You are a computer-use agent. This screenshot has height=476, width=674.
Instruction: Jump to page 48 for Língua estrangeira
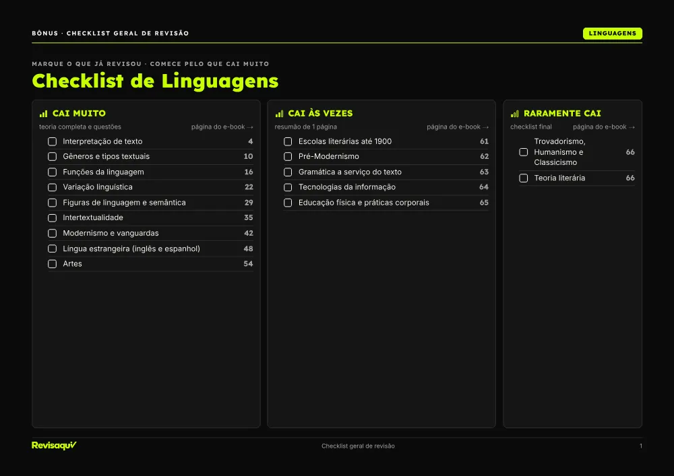coord(249,248)
